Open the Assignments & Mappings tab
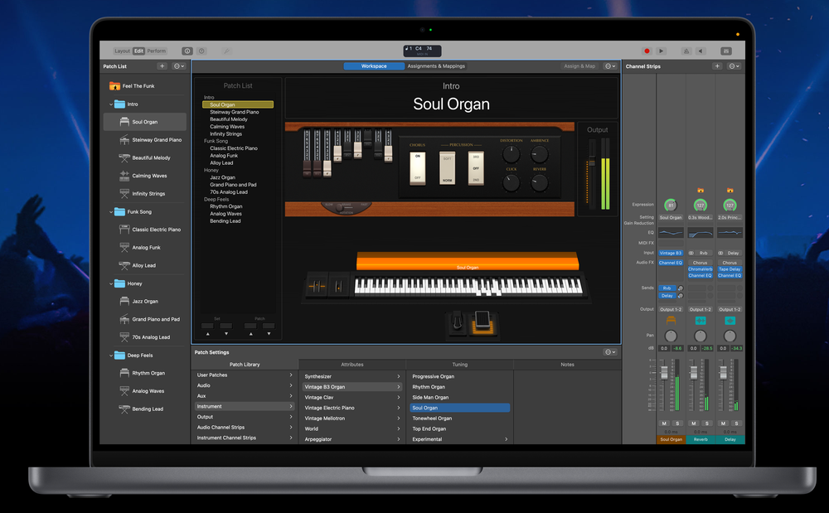This screenshot has width=829, height=513. click(436, 66)
